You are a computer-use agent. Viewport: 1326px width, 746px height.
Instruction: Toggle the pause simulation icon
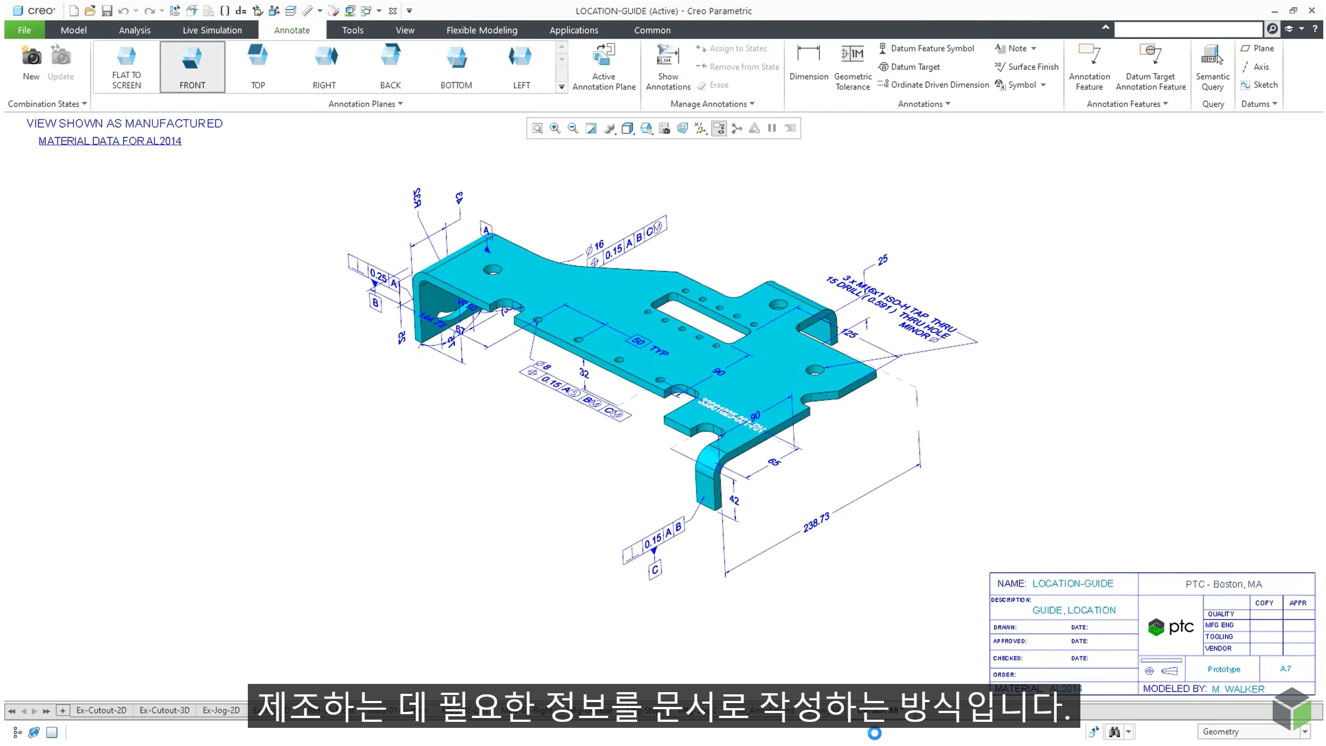click(772, 128)
